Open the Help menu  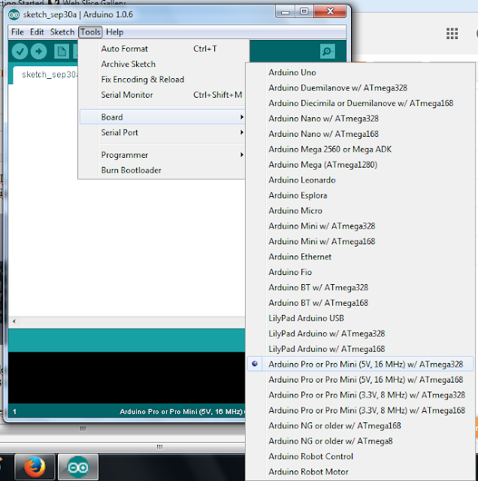tap(114, 32)
